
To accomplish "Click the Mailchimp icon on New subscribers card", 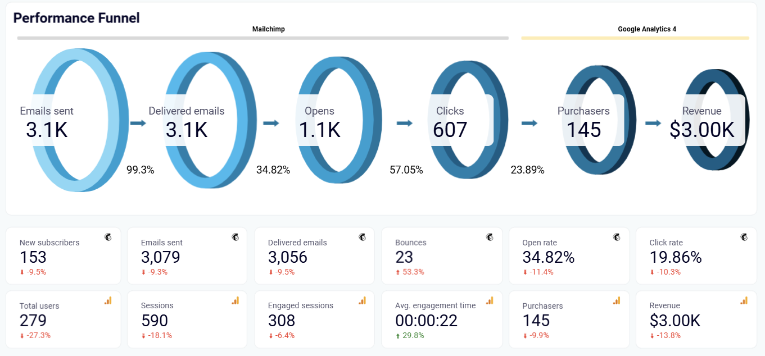I will coord(108,238).
